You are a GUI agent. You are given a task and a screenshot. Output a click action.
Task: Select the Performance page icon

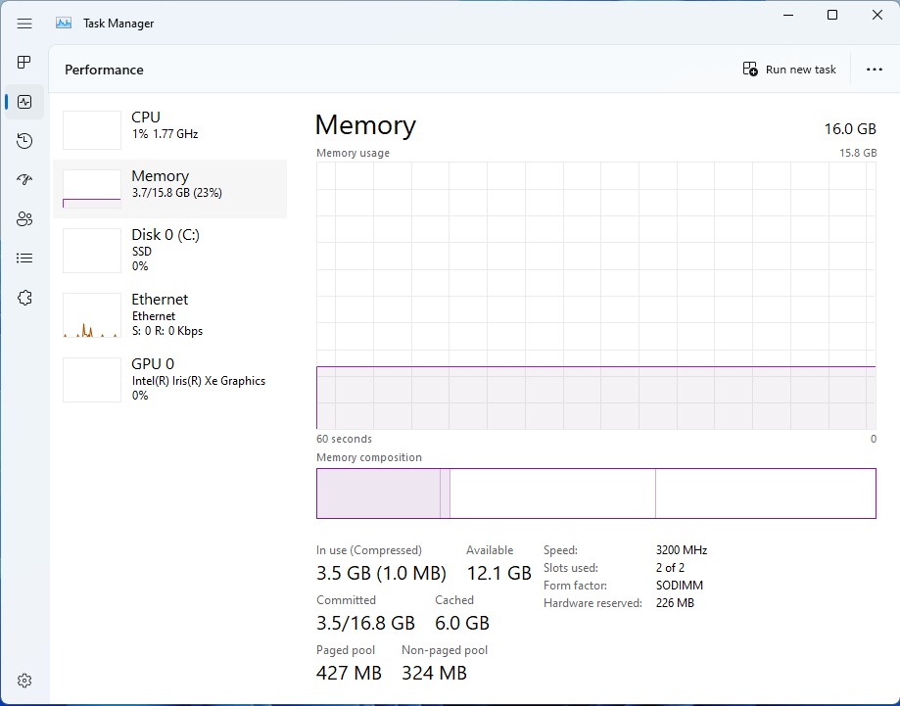(x=24, y=102)
